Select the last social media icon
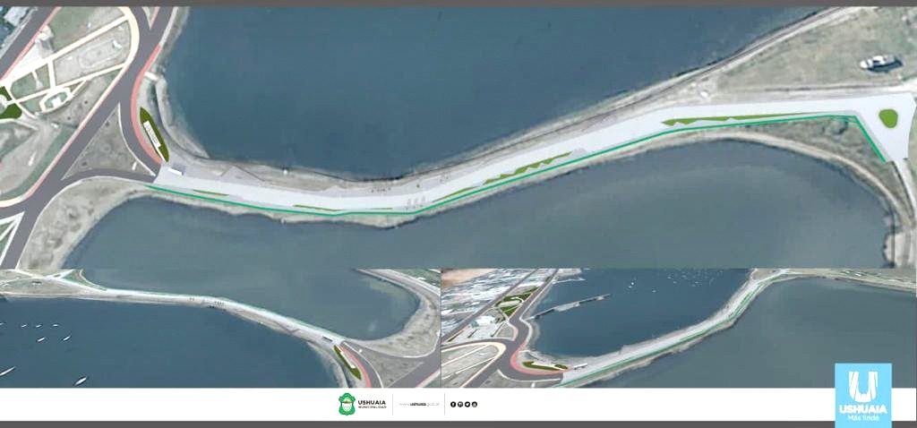 (475, 405)
